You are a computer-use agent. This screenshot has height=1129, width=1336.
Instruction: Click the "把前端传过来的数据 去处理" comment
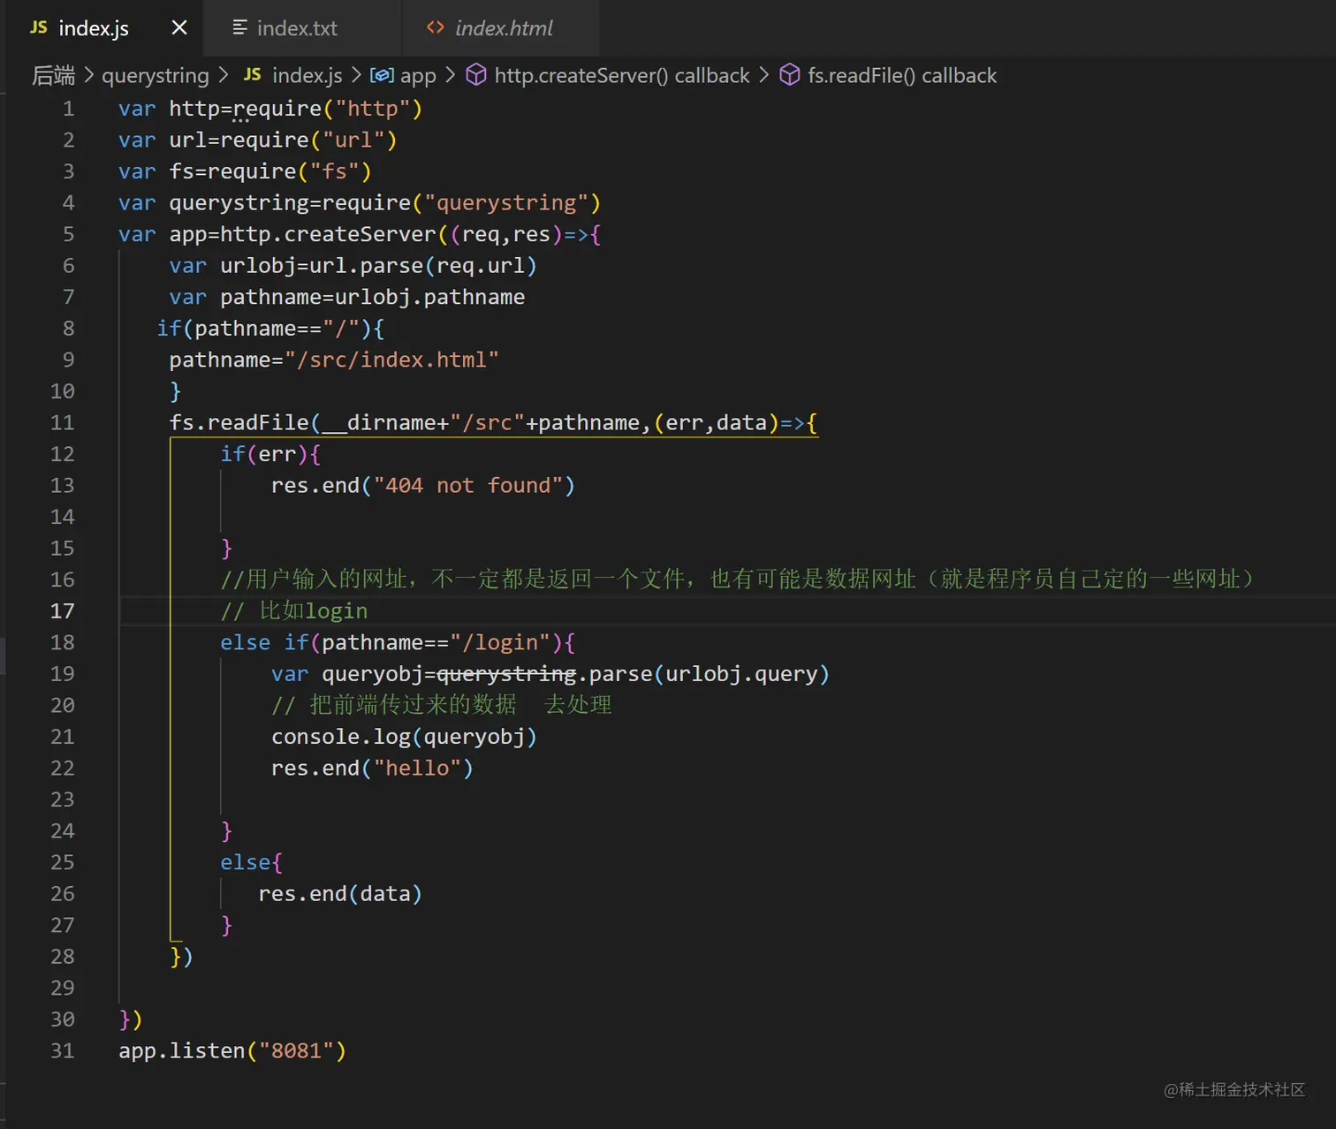pos(442,705)
